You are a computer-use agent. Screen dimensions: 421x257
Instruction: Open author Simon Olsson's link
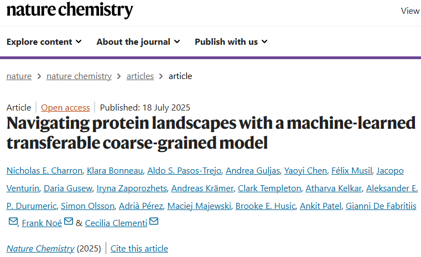point(88,206)
